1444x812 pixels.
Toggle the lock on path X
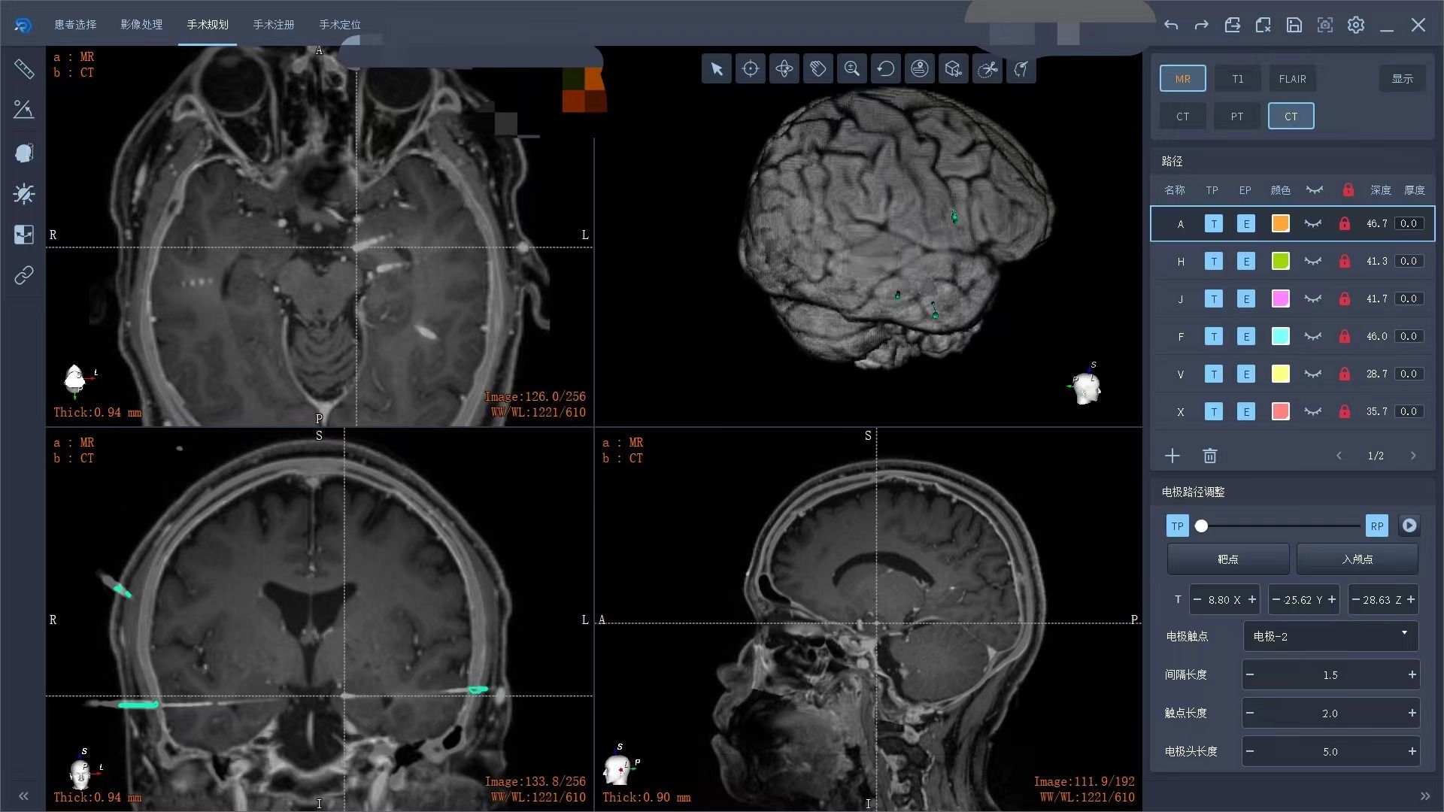[1345, 412]
